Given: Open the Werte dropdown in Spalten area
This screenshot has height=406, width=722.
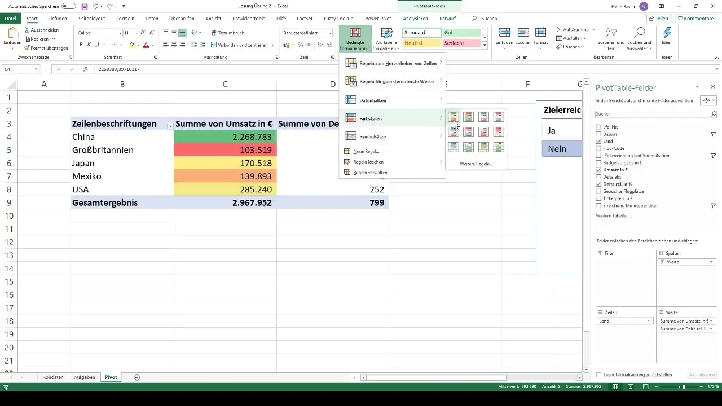Looking at the screenshot, I should click(712, 262).
